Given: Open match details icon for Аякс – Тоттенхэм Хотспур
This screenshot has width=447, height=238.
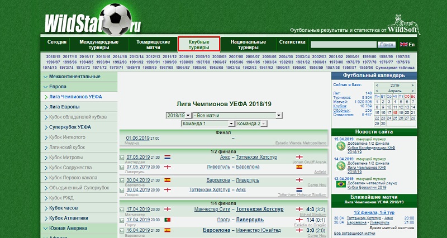Looking at the screenshot, I should [122, 158].
